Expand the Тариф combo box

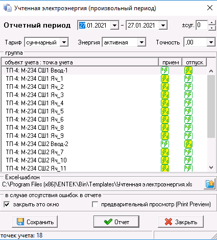click(x=64, y=42)
